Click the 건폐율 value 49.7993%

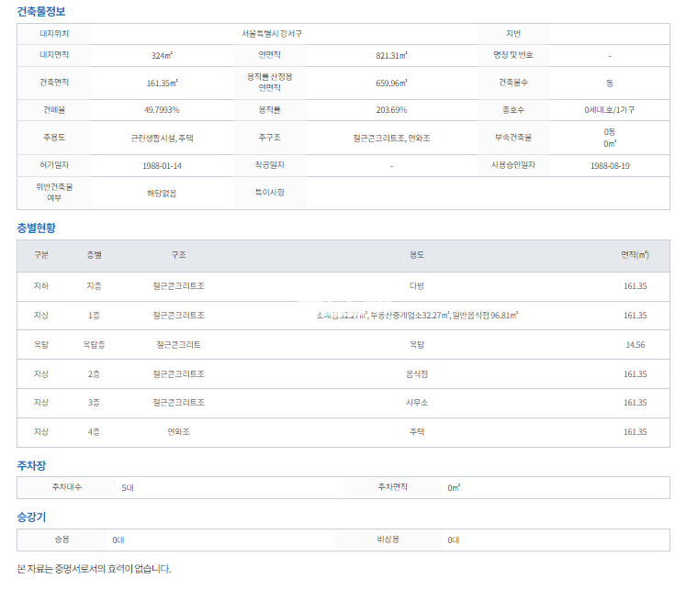coord(162,110)
